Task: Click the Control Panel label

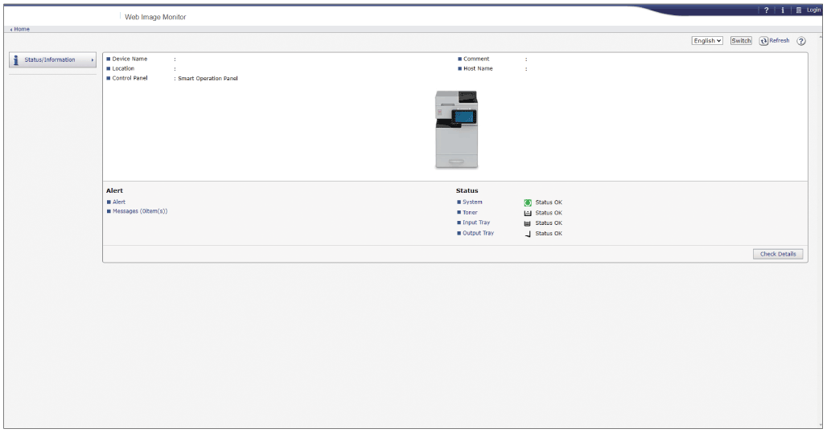Action: 130,78
